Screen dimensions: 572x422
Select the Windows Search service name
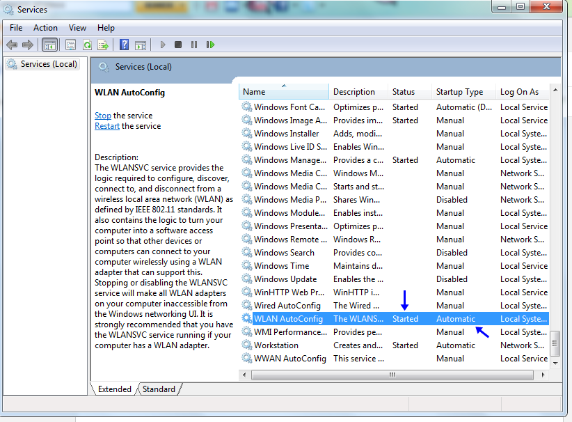[x=284, y=252]
